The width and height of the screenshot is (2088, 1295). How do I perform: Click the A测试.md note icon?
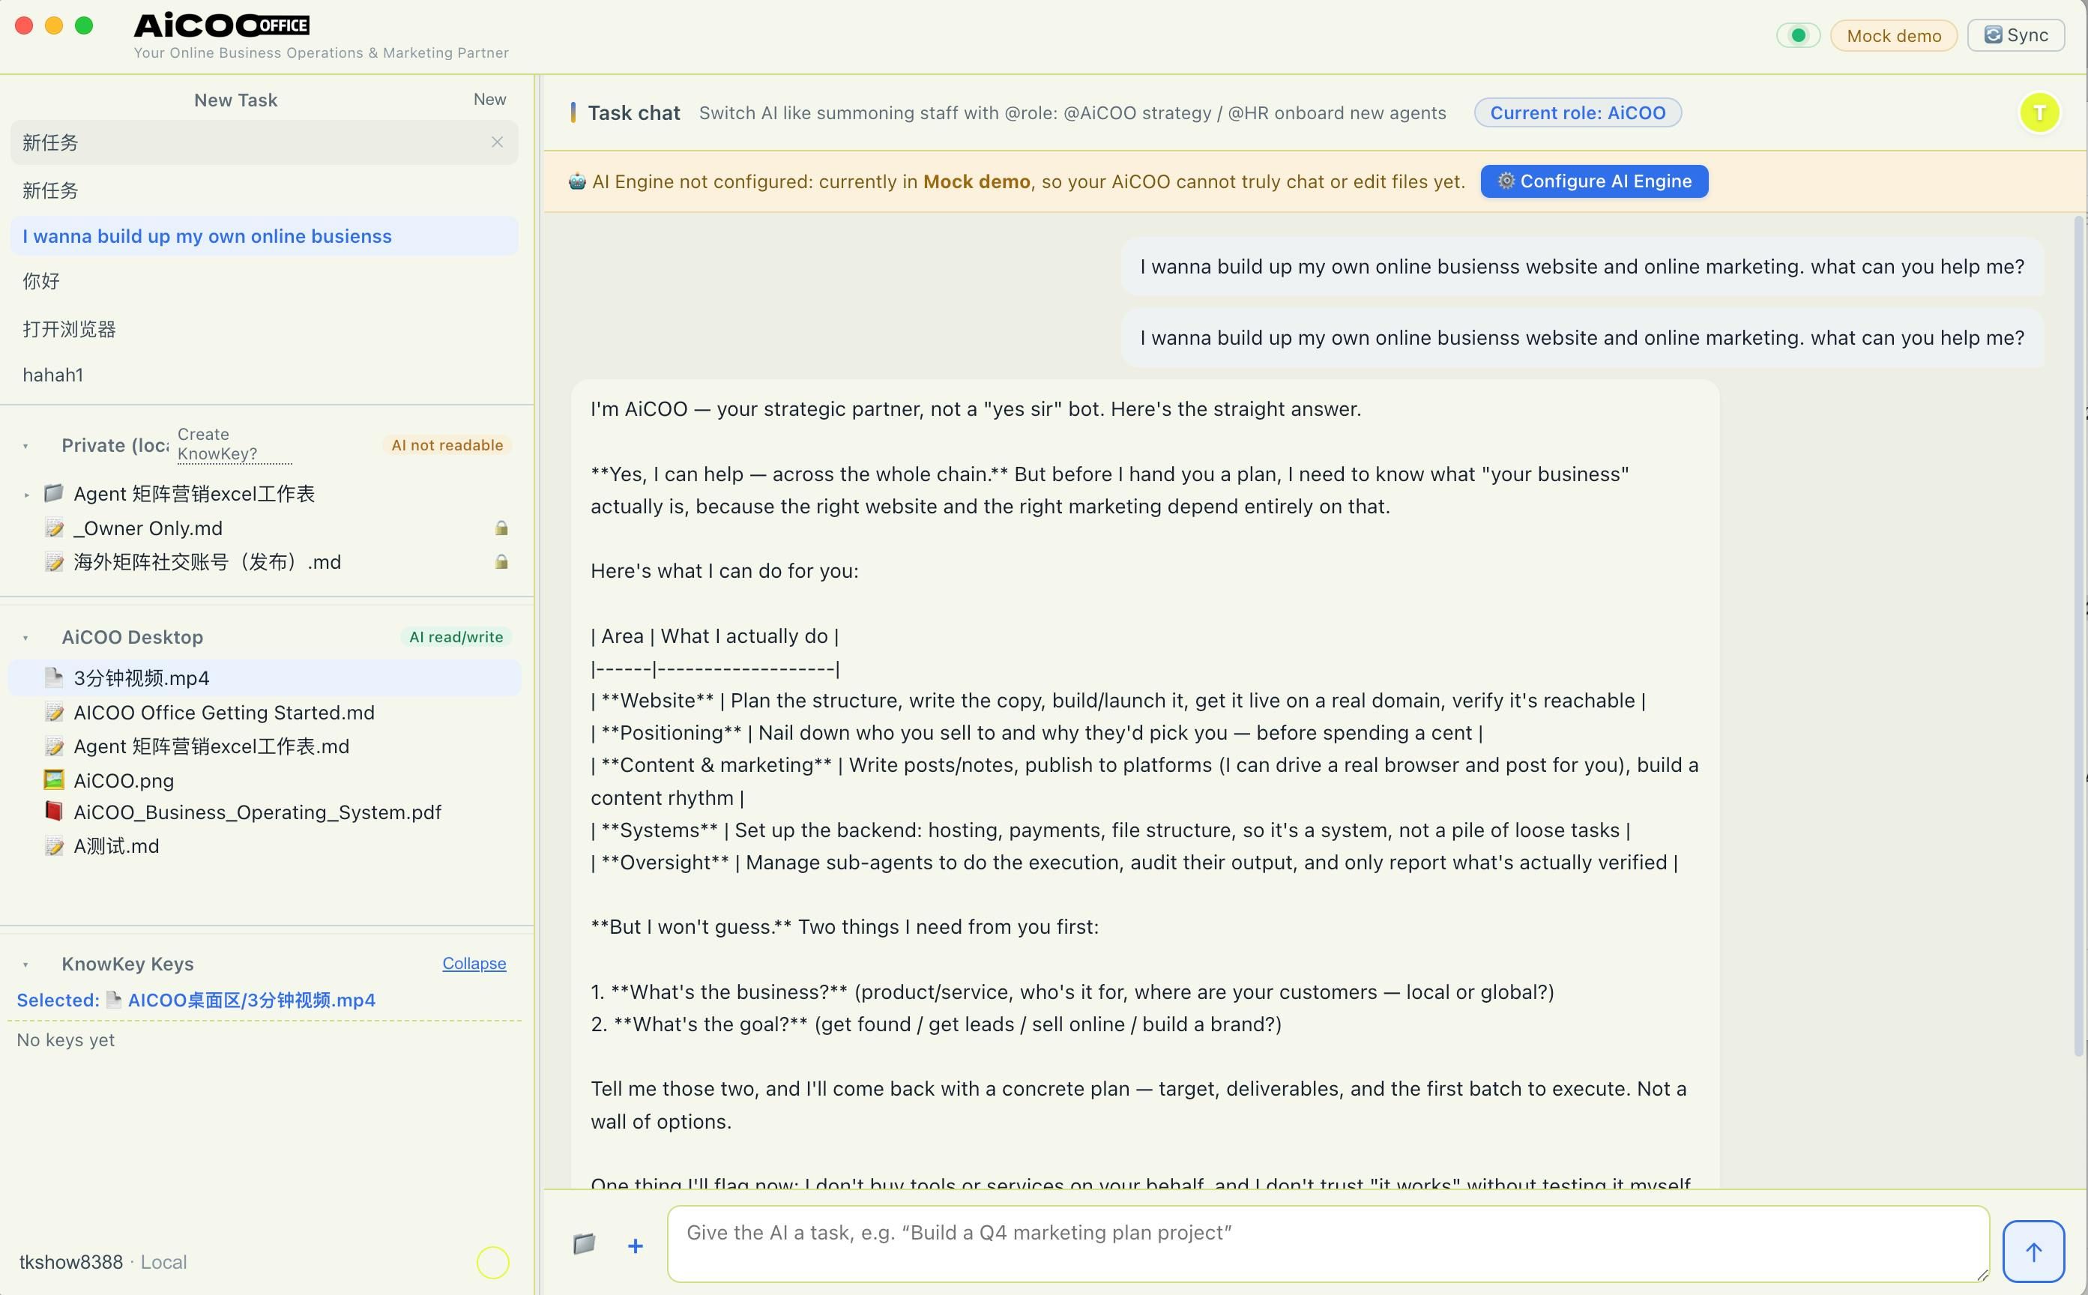pos(54,846)
